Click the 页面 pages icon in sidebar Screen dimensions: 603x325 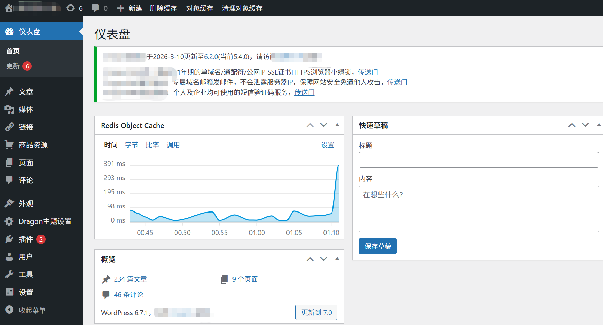[x=9, y=162]
